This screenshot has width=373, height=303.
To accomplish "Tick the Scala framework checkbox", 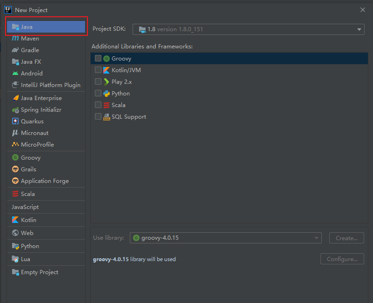I will tap(98, 105).
